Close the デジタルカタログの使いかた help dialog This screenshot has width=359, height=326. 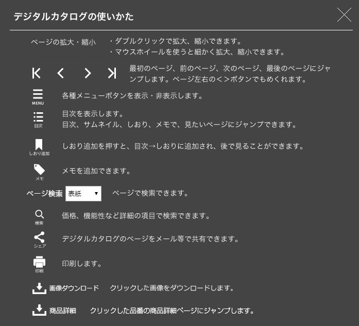344,15
